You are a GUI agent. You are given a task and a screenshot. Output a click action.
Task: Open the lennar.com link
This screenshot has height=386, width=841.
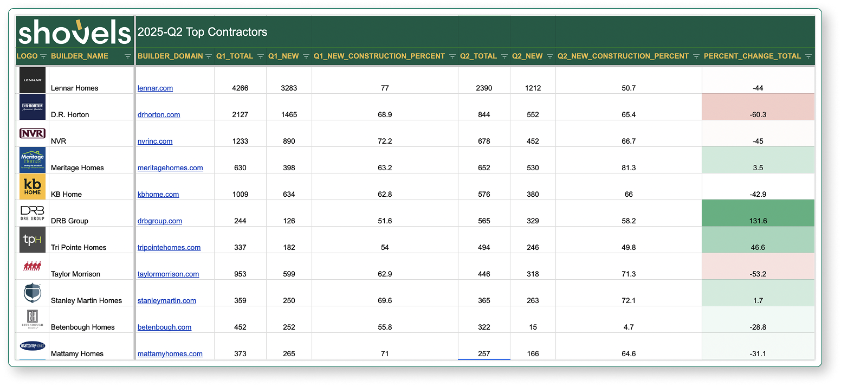pyautogui.click(x=155, y=88)
